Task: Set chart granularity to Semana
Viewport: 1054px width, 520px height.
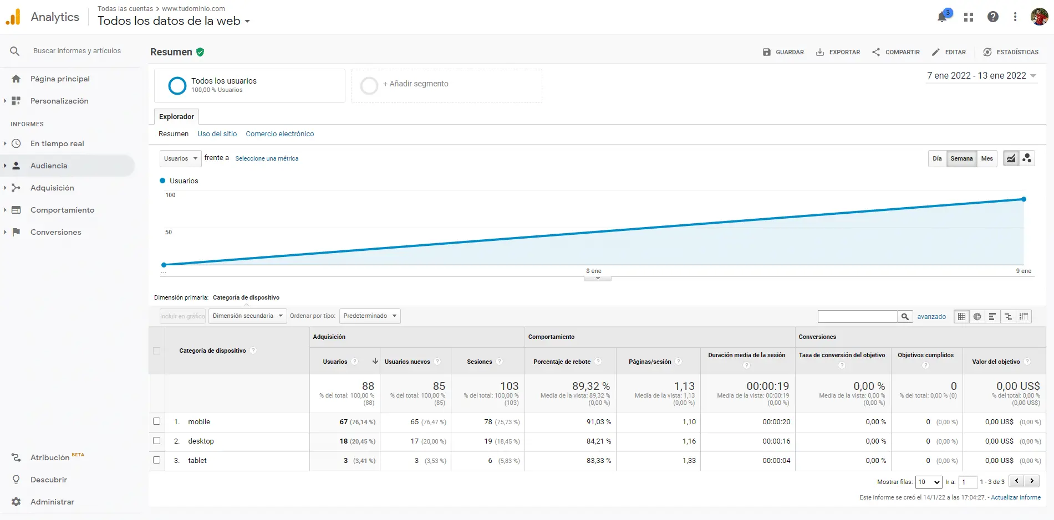Action: click(961, 158)
